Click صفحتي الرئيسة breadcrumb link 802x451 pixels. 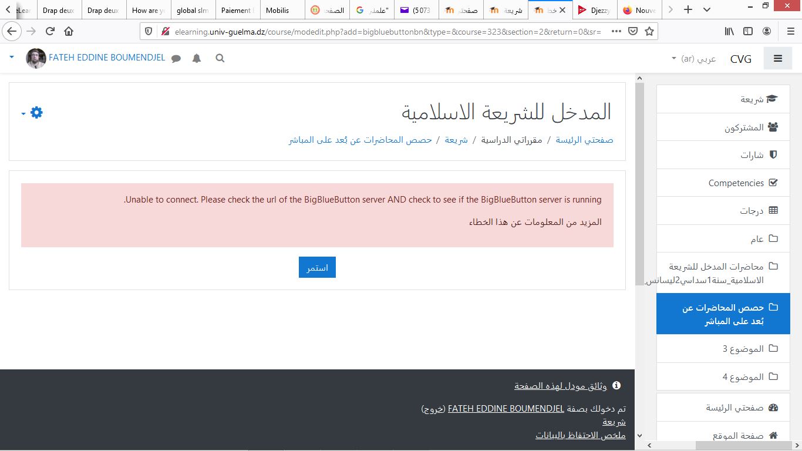coord(584,140)
